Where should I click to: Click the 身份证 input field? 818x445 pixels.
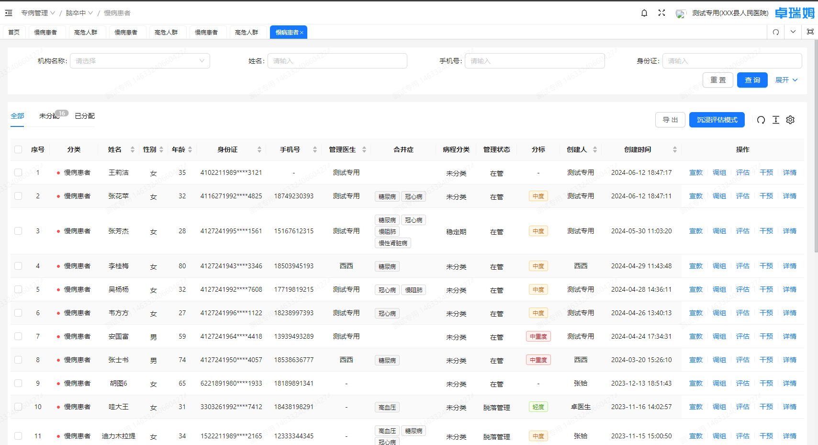tap(732, 61)
